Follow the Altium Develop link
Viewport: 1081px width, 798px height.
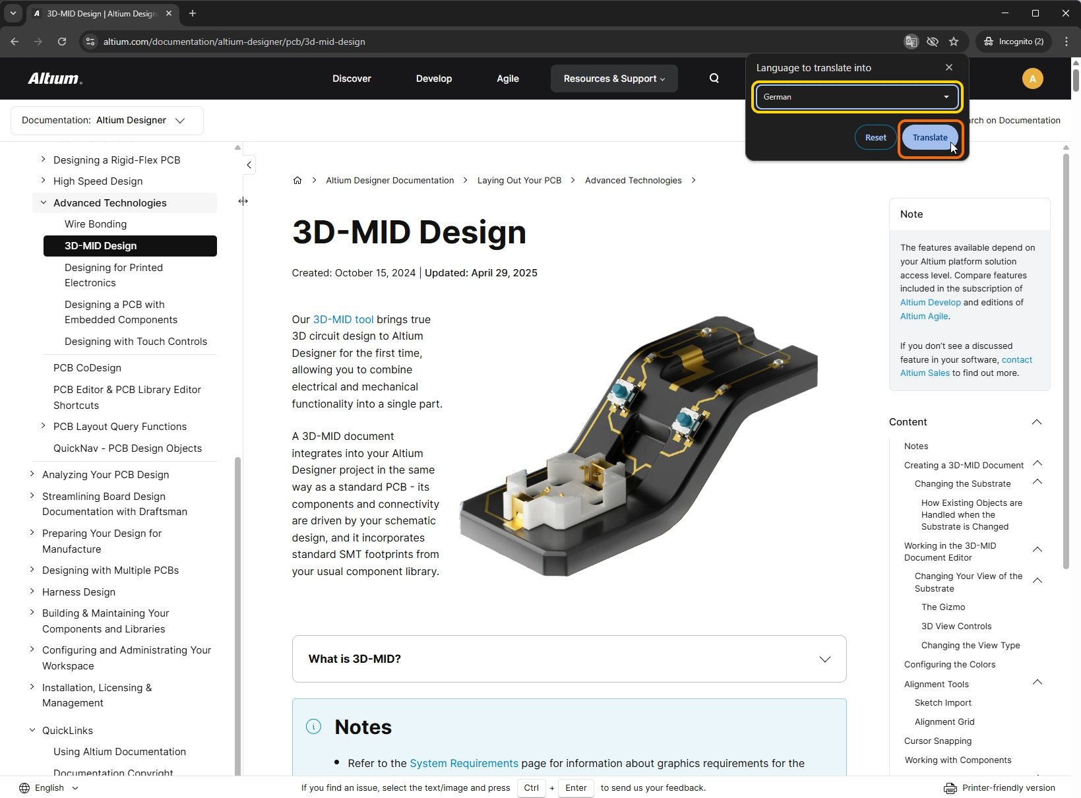[x=931, y=303]
